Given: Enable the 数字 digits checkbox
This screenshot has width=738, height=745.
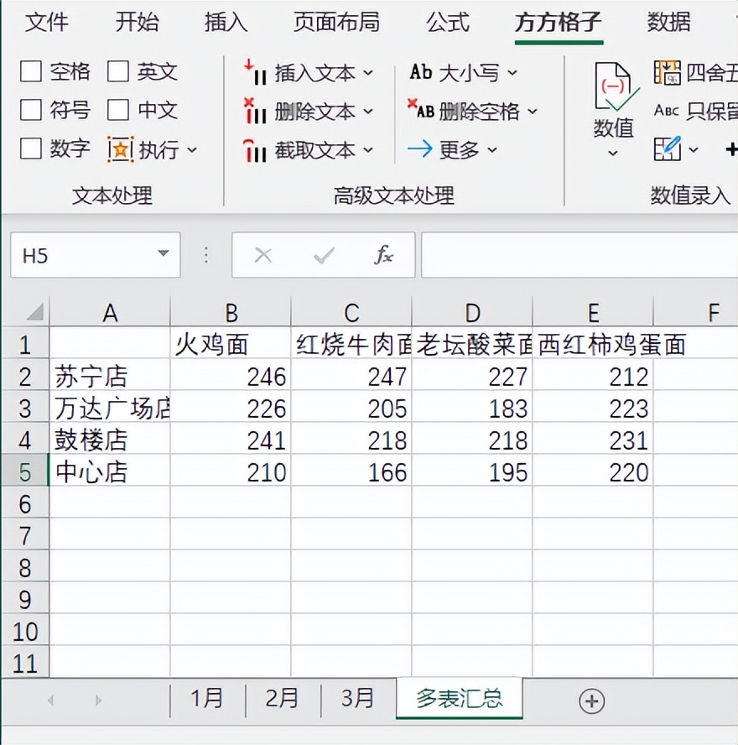Looking at the screenshot, I should pos(31,148).
